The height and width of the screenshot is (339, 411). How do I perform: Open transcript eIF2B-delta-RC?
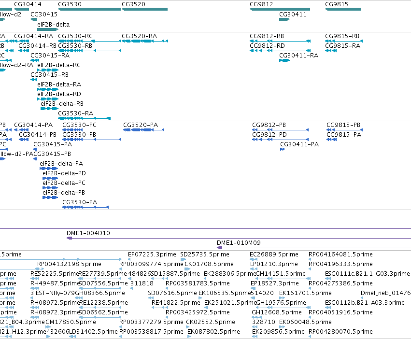(59, 65)
